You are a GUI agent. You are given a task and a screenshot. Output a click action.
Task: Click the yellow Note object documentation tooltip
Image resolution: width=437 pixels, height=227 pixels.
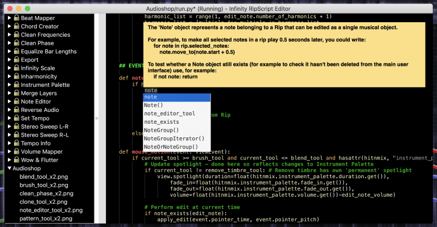(285, 54)
